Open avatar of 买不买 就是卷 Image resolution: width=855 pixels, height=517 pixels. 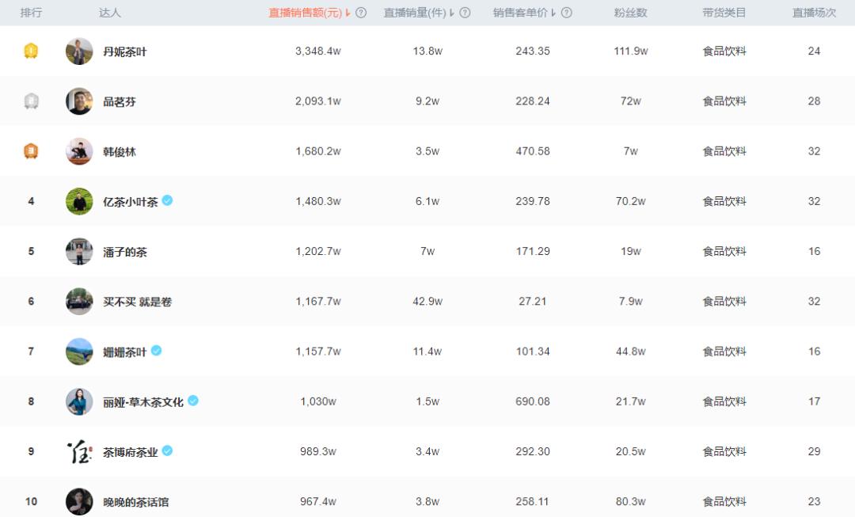(x=79, y=302)
